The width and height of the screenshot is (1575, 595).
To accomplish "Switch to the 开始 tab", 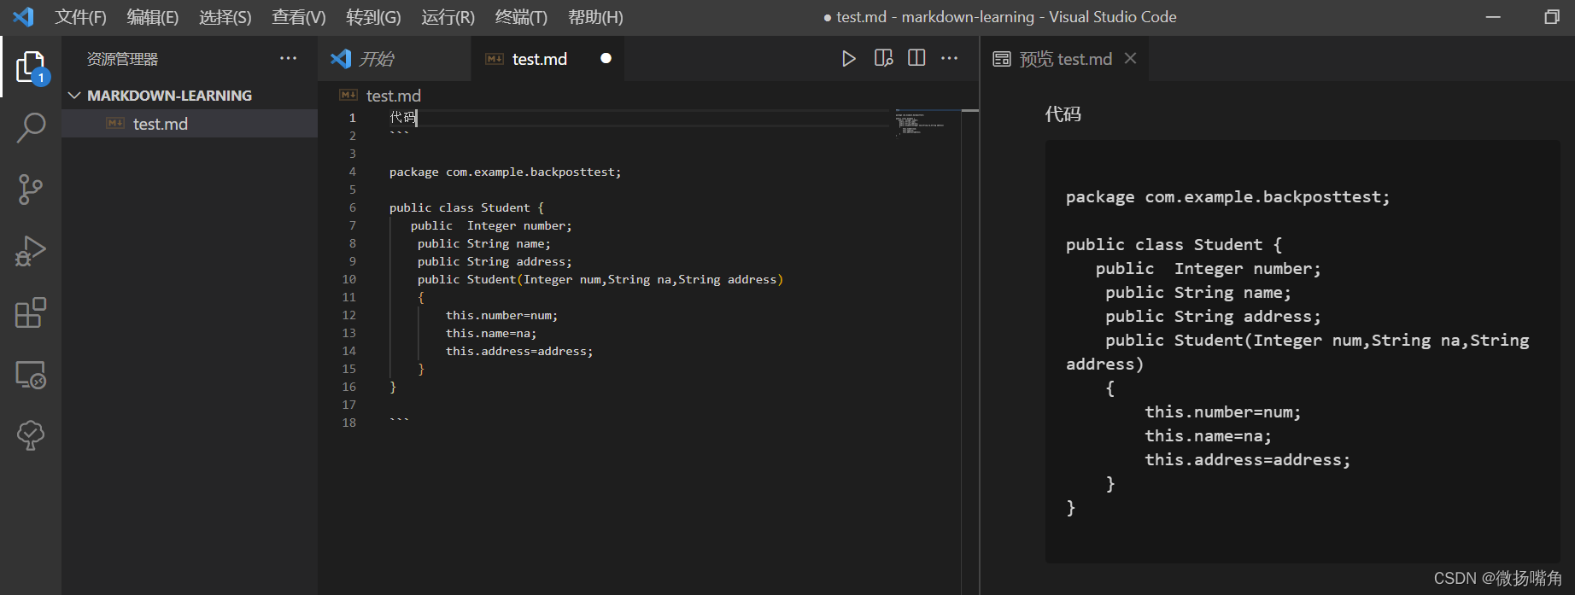I will pos(395,58).
